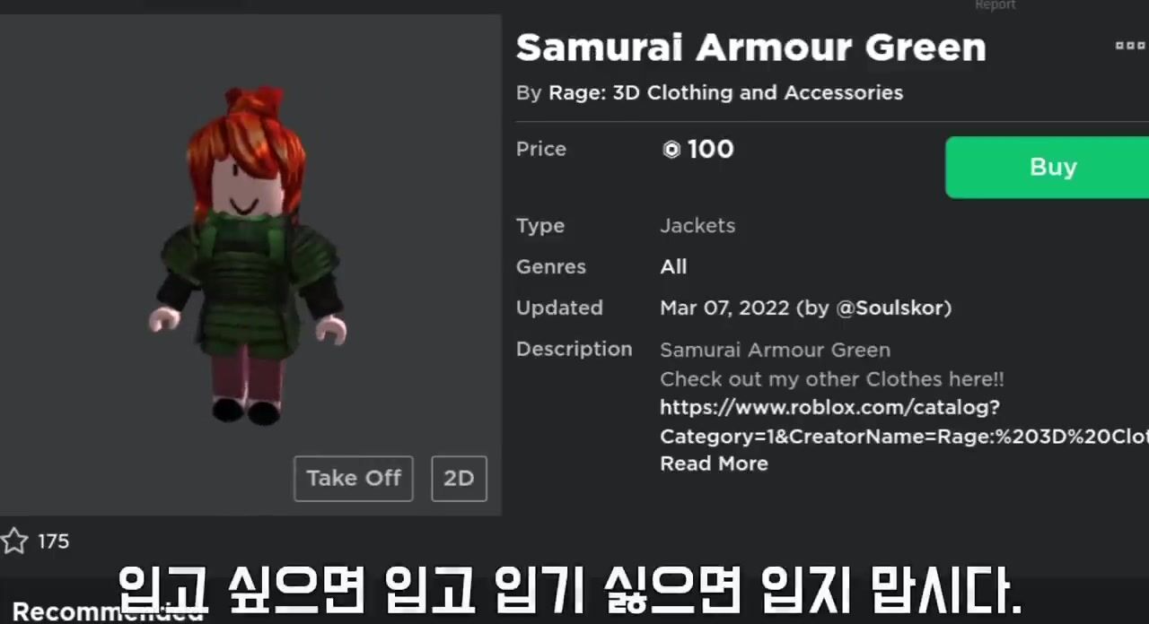Click the 175 favorites count
The image size is (1149, 624).
click(53, 542)
